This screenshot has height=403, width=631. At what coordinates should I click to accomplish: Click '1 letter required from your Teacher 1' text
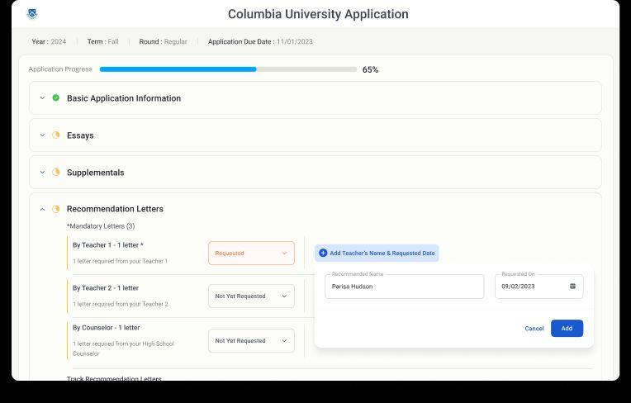(x=120, y=261)
